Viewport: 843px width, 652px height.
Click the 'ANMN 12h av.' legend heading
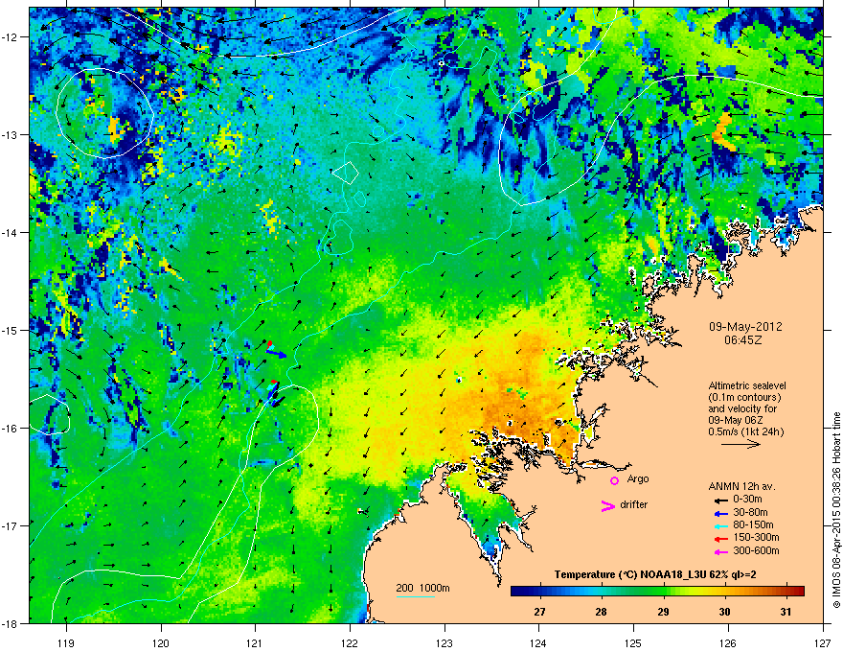click(x=741, y=486)
